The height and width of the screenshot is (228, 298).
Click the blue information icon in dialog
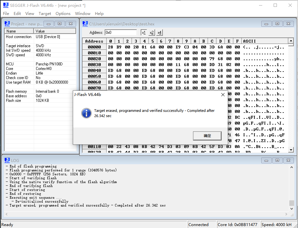point(86,113)
